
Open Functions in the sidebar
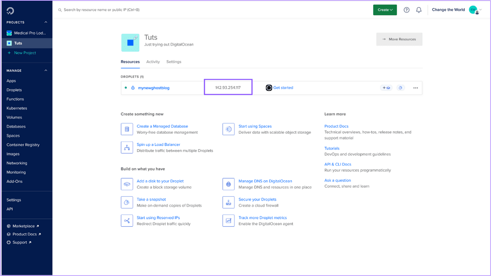[15, 99]
